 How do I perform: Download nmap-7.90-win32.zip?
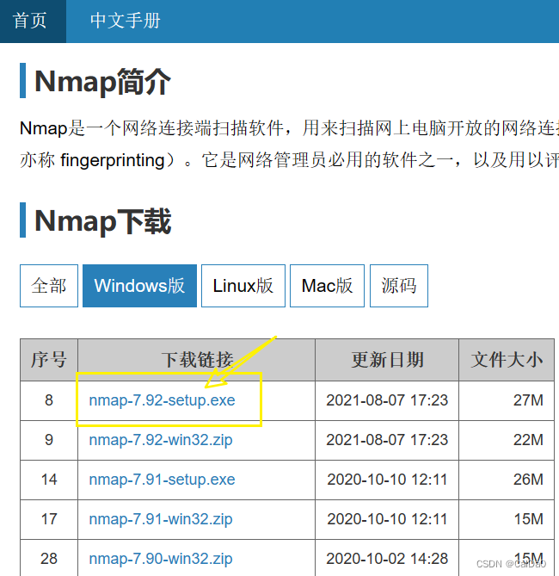tap(161, 559)
